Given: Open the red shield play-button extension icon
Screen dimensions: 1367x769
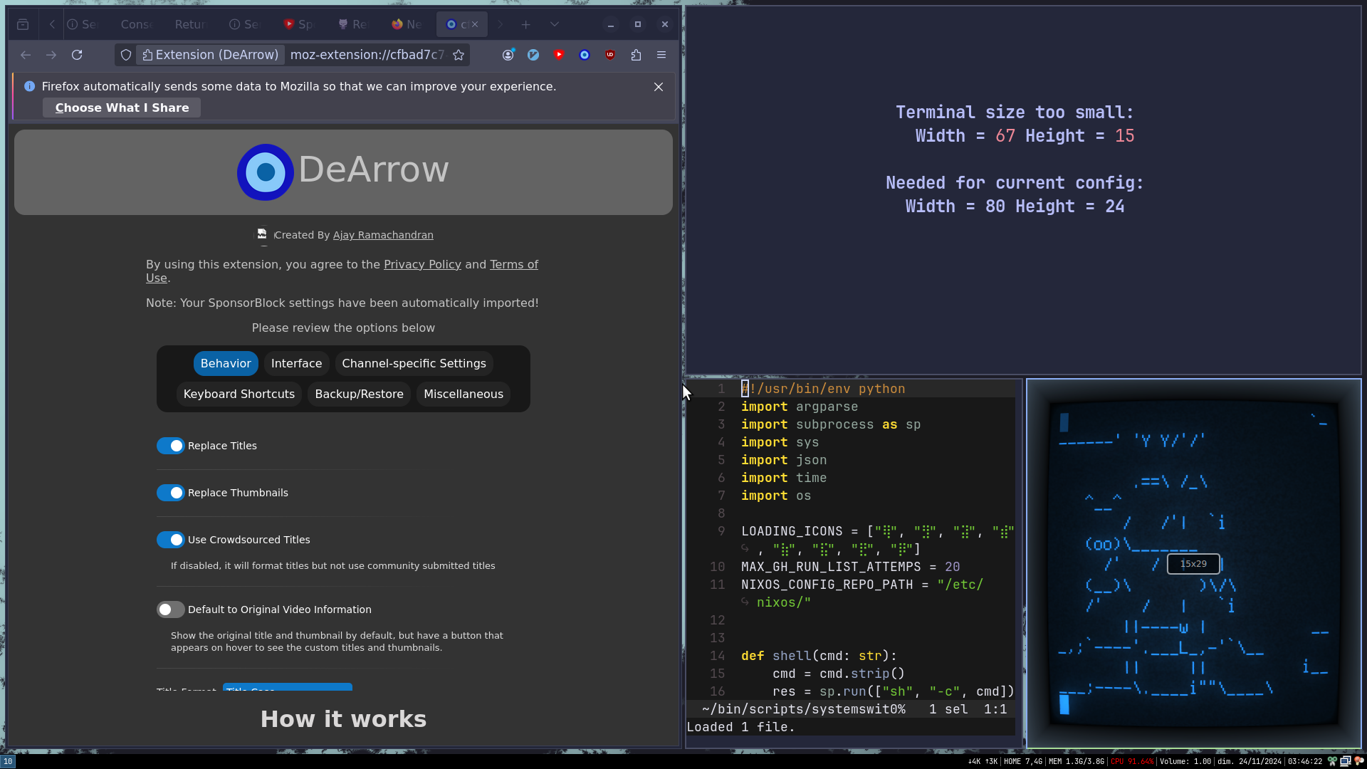Looking at the screenshot, I should [559, 55].
